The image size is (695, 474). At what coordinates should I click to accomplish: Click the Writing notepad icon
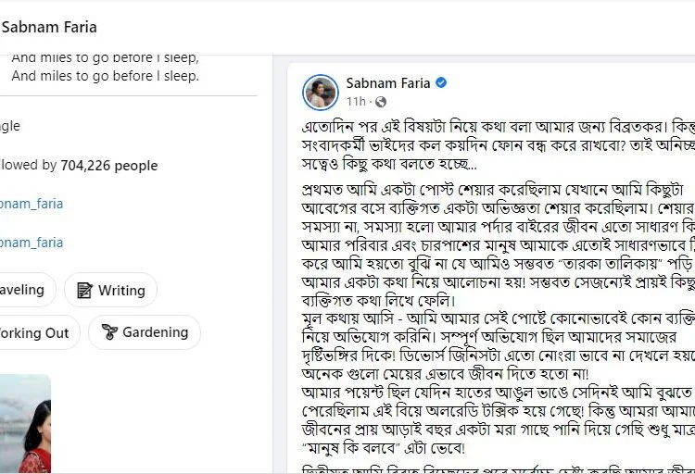coord(84,291)
